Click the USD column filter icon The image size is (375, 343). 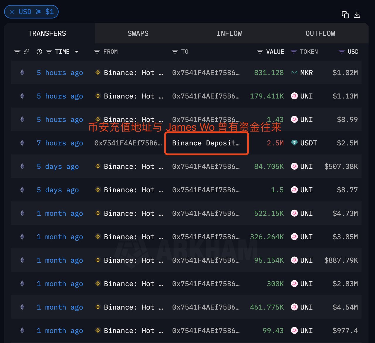342,52
